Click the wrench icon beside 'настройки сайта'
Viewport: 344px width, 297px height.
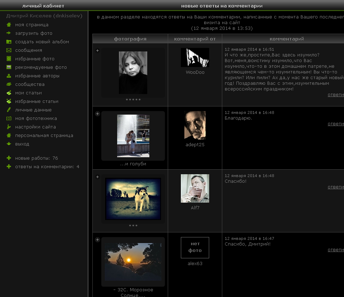click(x=9, y=127)
